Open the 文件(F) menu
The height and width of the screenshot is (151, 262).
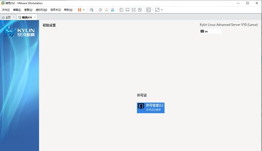click(6, 10)
